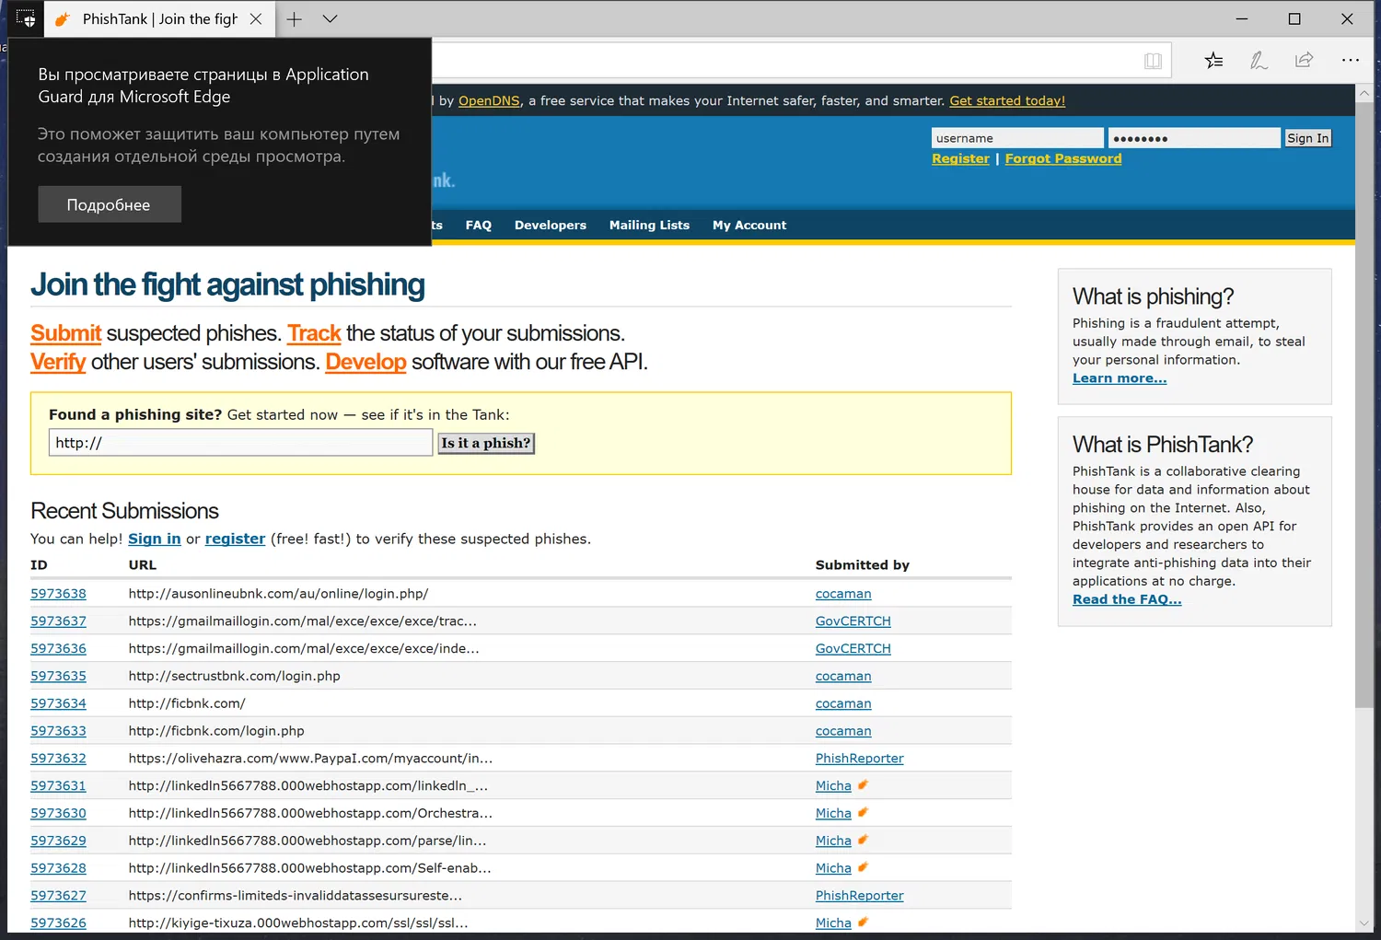Open the My Account navigation item
Viewport: 1381px width, 940px height.
749,225
